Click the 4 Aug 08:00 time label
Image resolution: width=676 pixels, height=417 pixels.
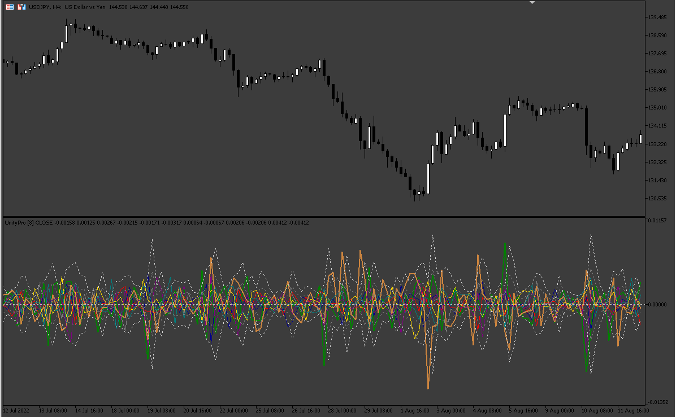[487, 411]
